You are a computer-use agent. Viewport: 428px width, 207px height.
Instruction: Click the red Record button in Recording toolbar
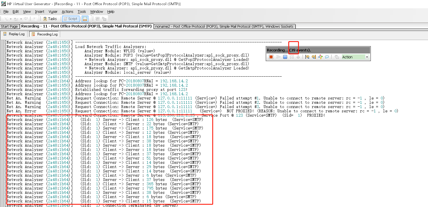point(271,57)
